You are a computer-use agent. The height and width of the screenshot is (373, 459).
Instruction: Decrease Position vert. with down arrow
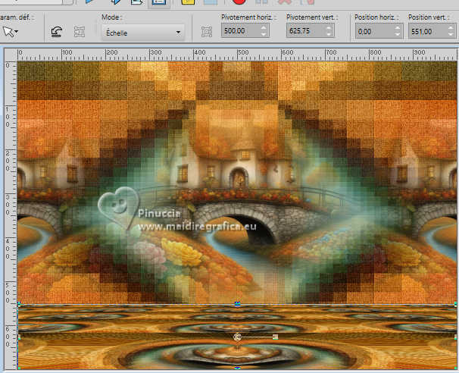point(451,35)
